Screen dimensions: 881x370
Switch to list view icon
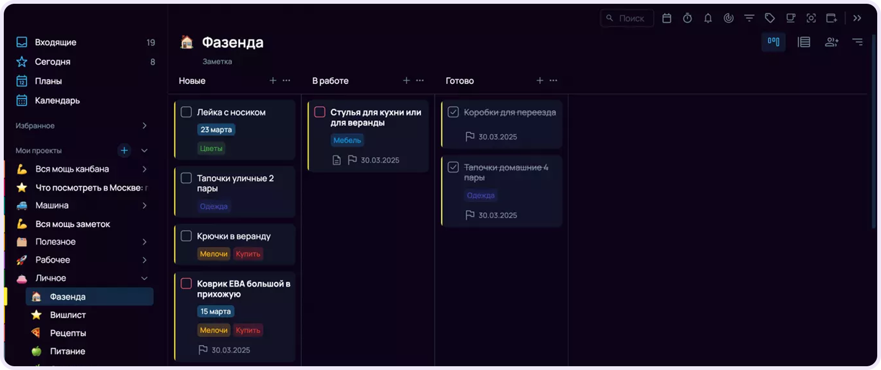804,42
